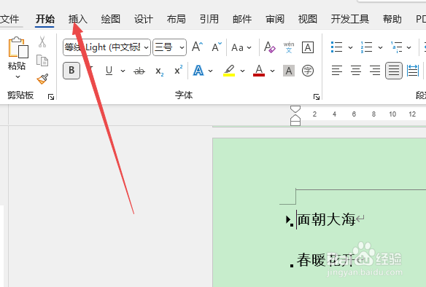
Task: Click the Paste clipboard icon
Action: click(18, 47)
